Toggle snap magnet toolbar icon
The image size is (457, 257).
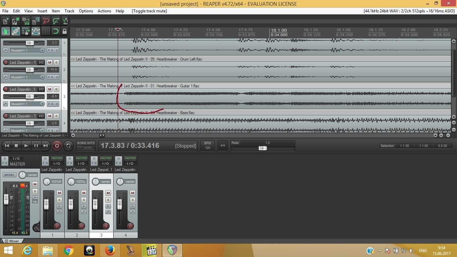tap(56, 31)
